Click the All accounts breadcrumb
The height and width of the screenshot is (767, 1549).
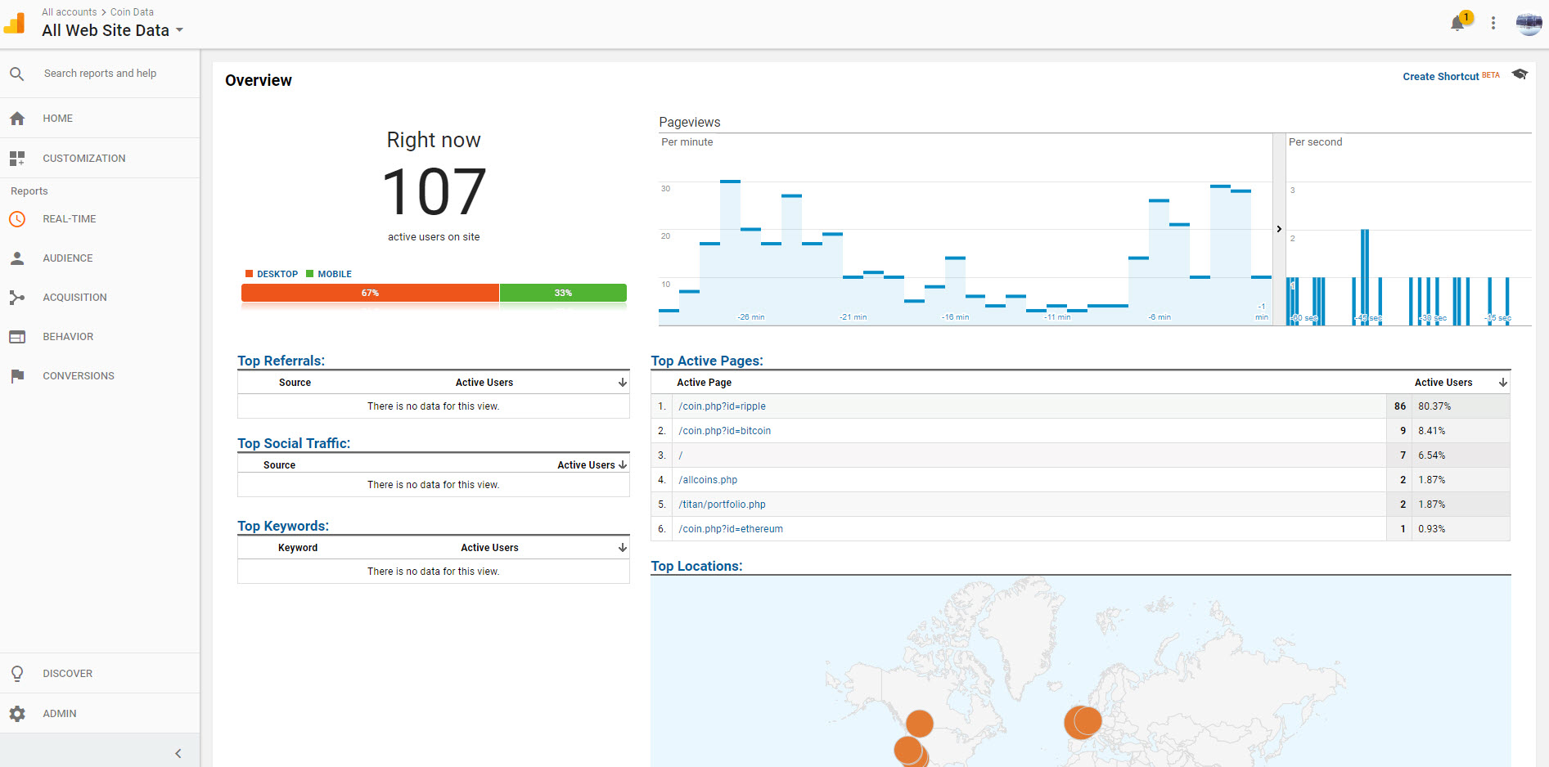click(x=69, y=12)
